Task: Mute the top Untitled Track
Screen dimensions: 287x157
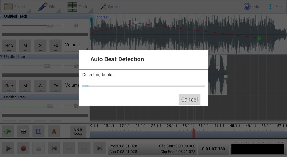Action: 25,45
